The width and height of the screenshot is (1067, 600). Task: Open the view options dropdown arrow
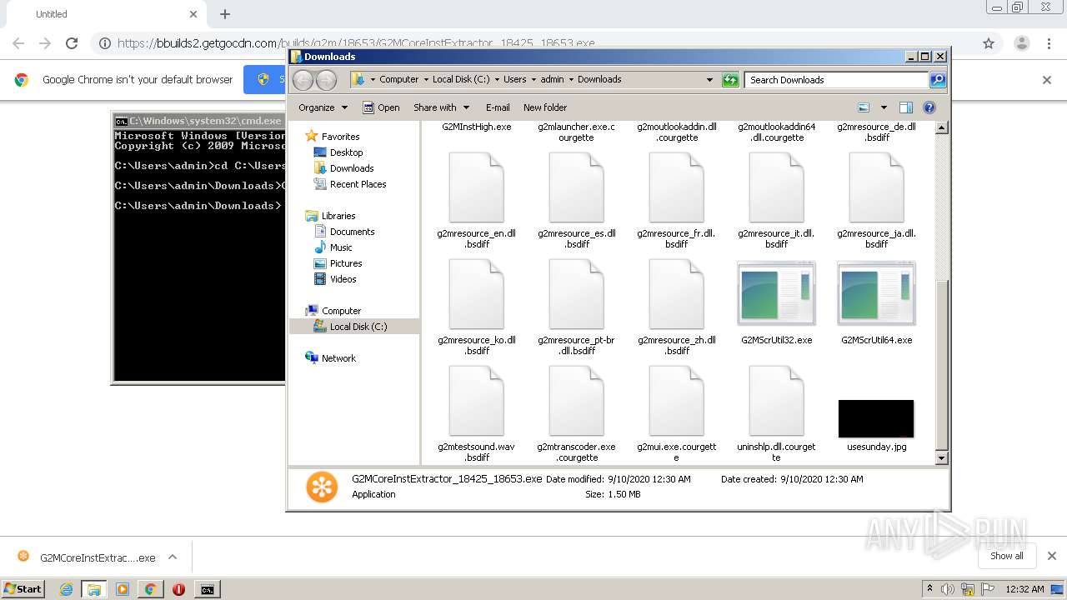[x=883, y=107]
